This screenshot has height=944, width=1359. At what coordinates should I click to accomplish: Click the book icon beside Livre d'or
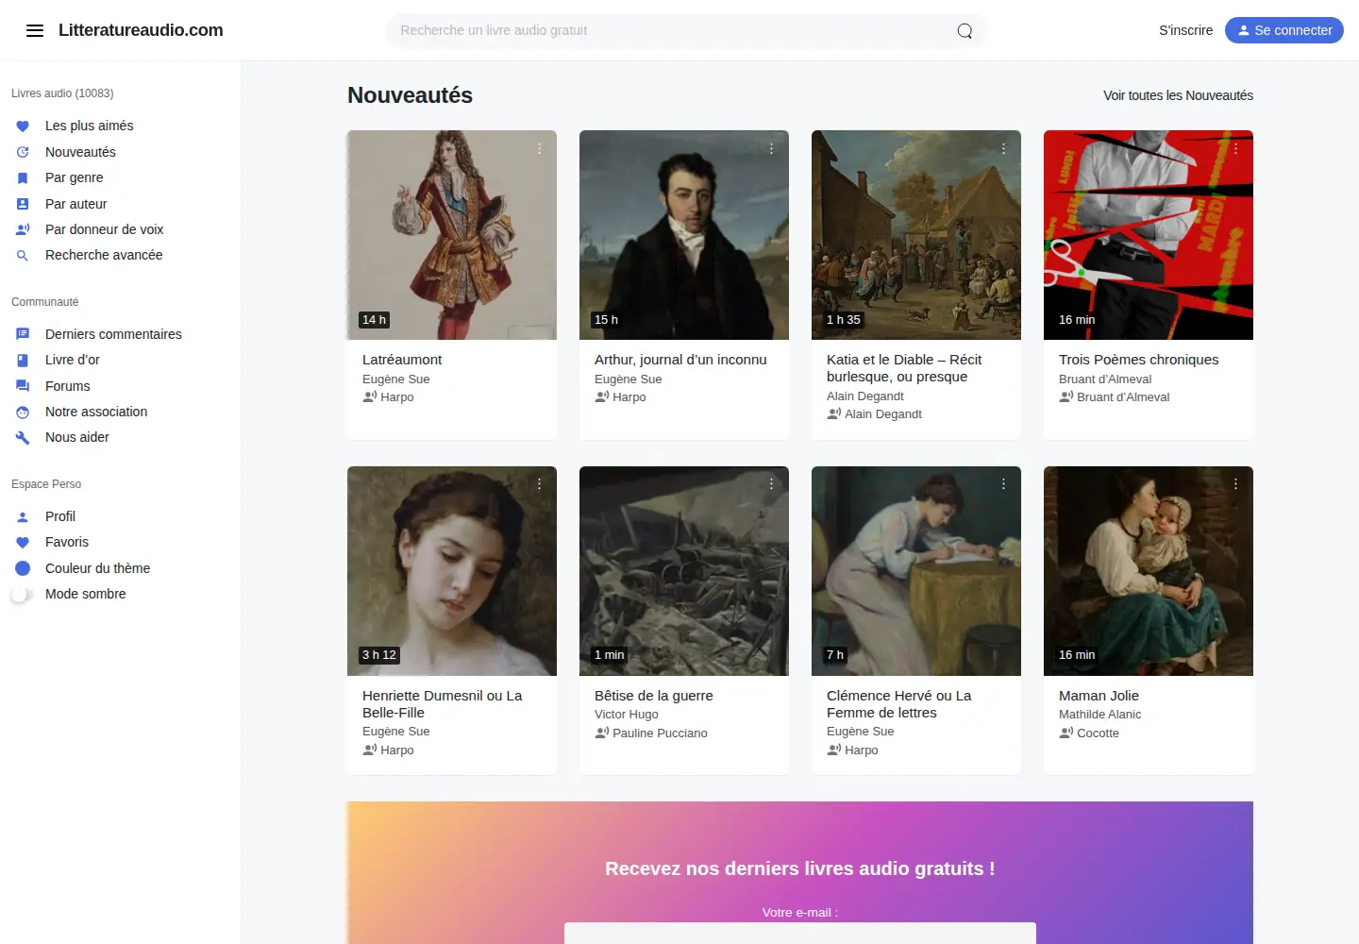tap(23, 360)
